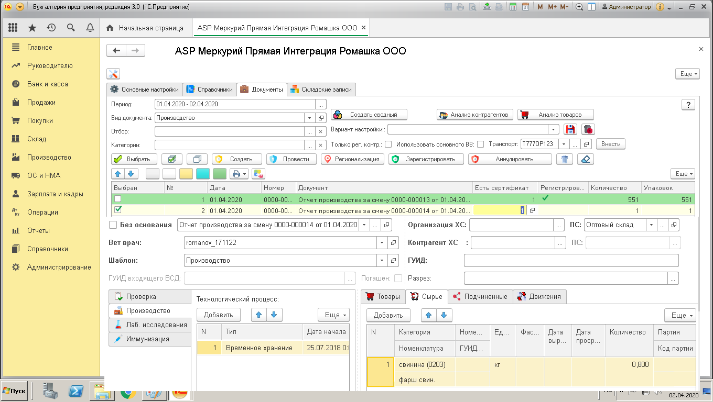Click Внести button
The height and width of the screenshot is (402, 713).
click(611, 144)
